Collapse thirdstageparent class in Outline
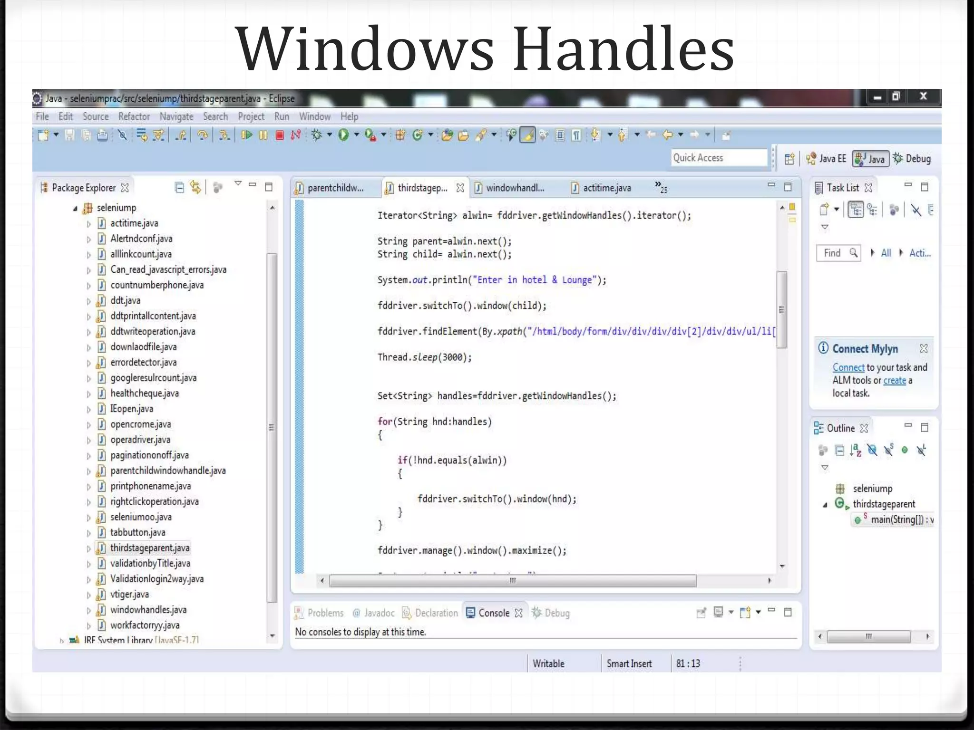Screen dimensions: 974x730 [x=825, y=505]
